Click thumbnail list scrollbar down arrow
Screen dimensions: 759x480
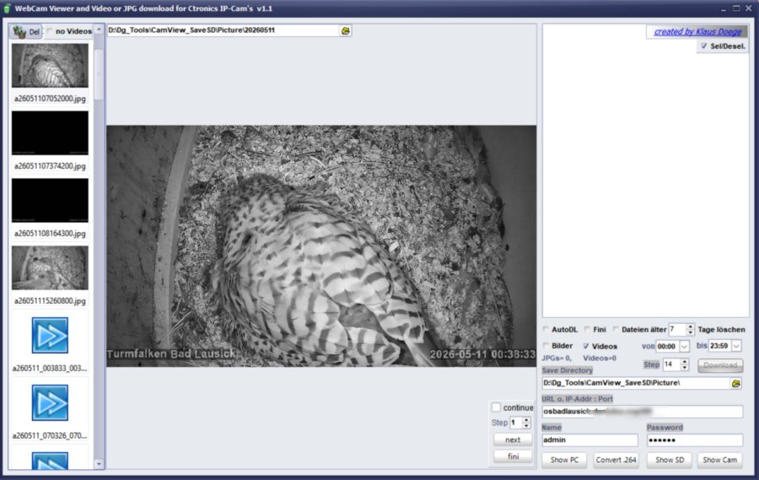coord(99,464)
